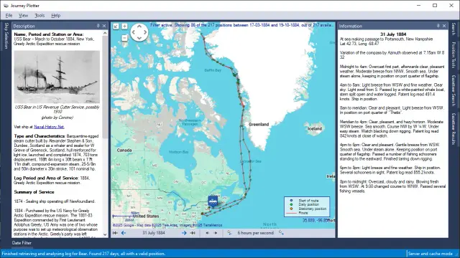Open the Tools menu

40,16
